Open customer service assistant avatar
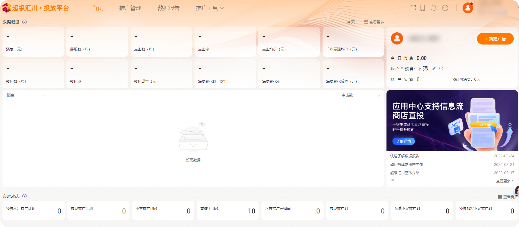Screen dimensions: 519x227 (516, 191)
